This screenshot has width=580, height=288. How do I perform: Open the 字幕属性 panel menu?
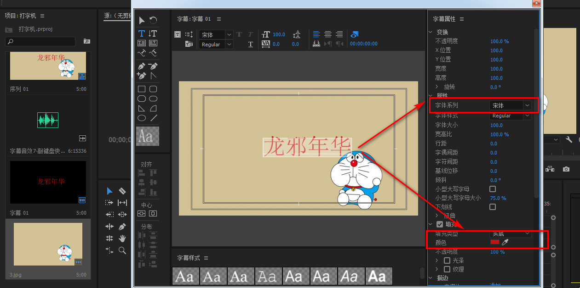(462, 19)
